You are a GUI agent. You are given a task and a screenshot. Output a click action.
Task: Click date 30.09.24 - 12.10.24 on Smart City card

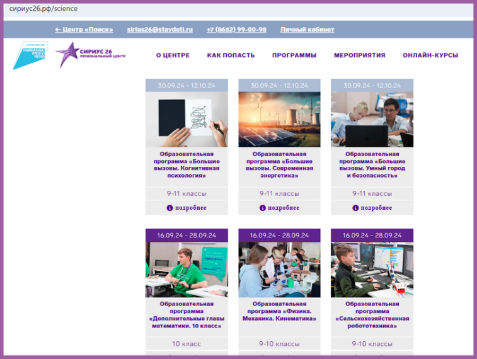point(372,86)
